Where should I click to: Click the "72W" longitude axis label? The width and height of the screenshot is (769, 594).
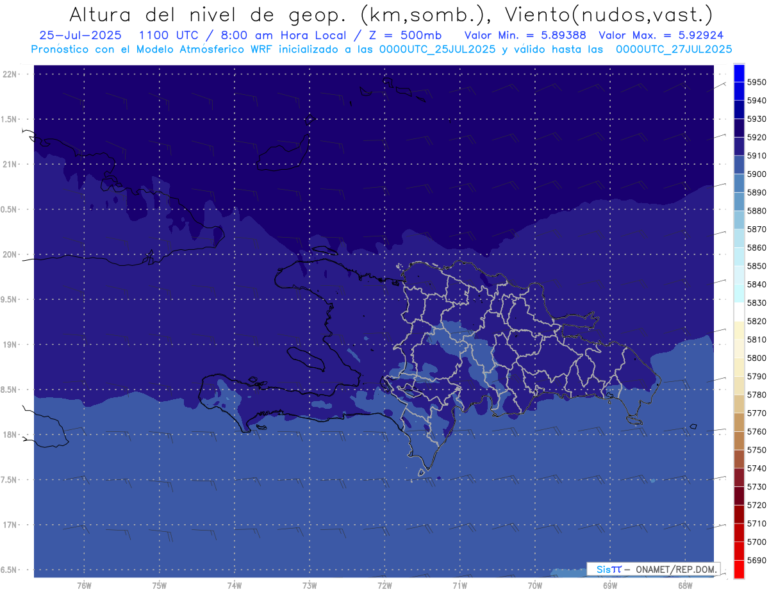pyautogui.click(x=384, y=585)
